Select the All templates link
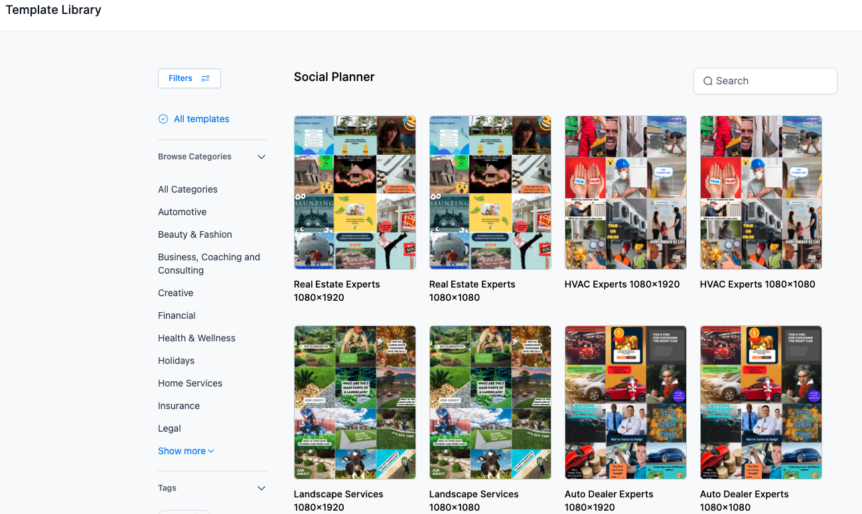This screenshot has height=514, width=862. tap(202, 119)
